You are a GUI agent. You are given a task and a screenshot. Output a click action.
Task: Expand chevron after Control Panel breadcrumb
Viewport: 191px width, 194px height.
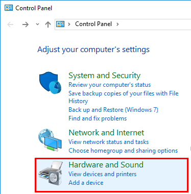point(117,24)
